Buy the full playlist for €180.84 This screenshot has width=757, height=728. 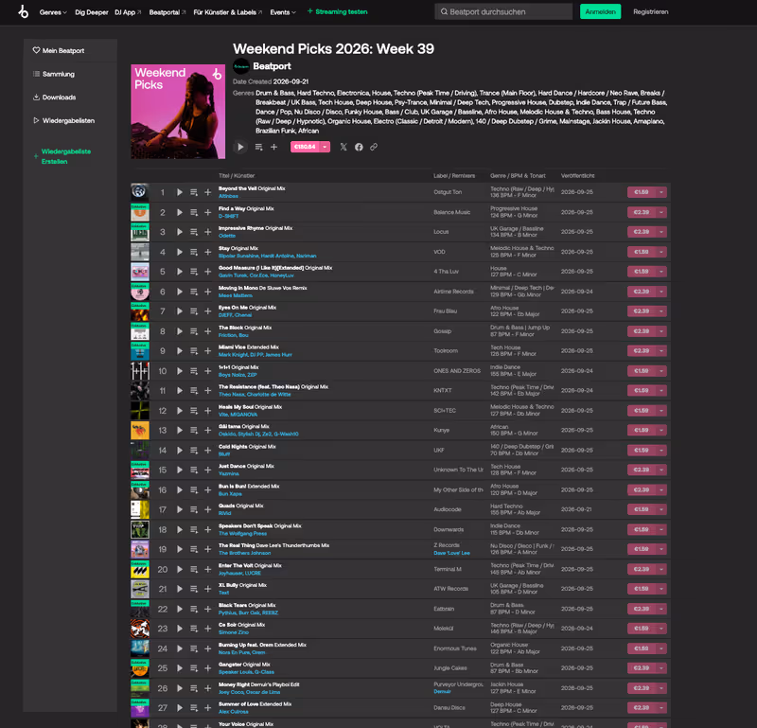point(305,147)
